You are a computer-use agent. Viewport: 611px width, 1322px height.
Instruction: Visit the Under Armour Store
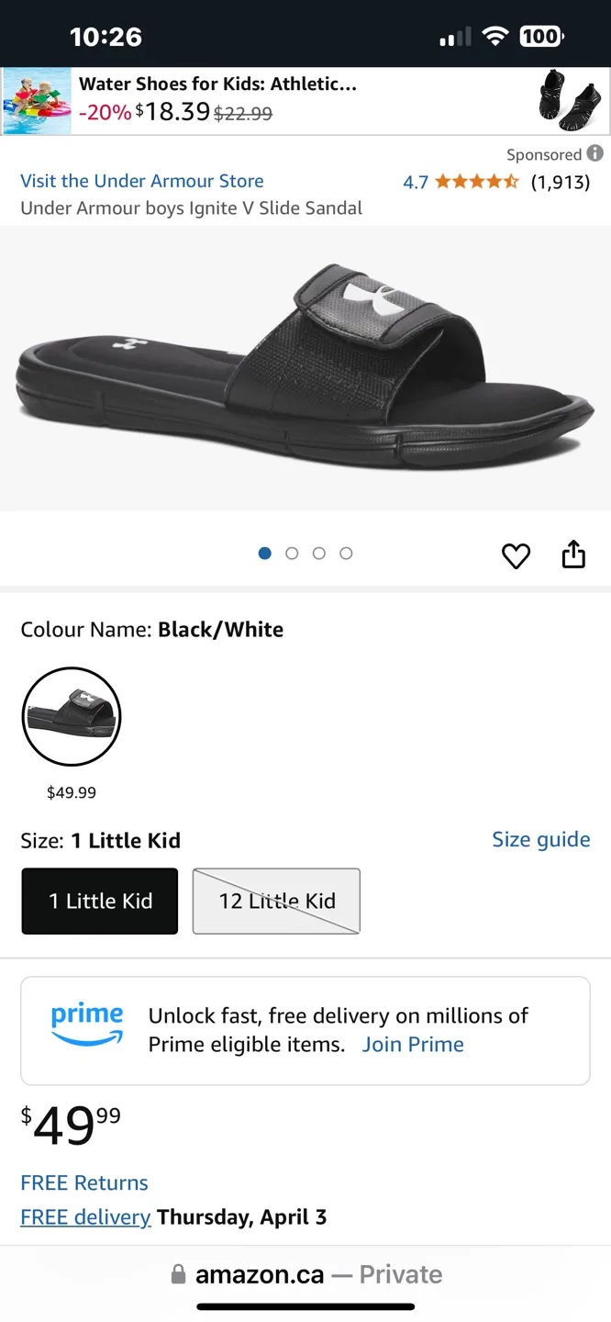click(141, 181)
